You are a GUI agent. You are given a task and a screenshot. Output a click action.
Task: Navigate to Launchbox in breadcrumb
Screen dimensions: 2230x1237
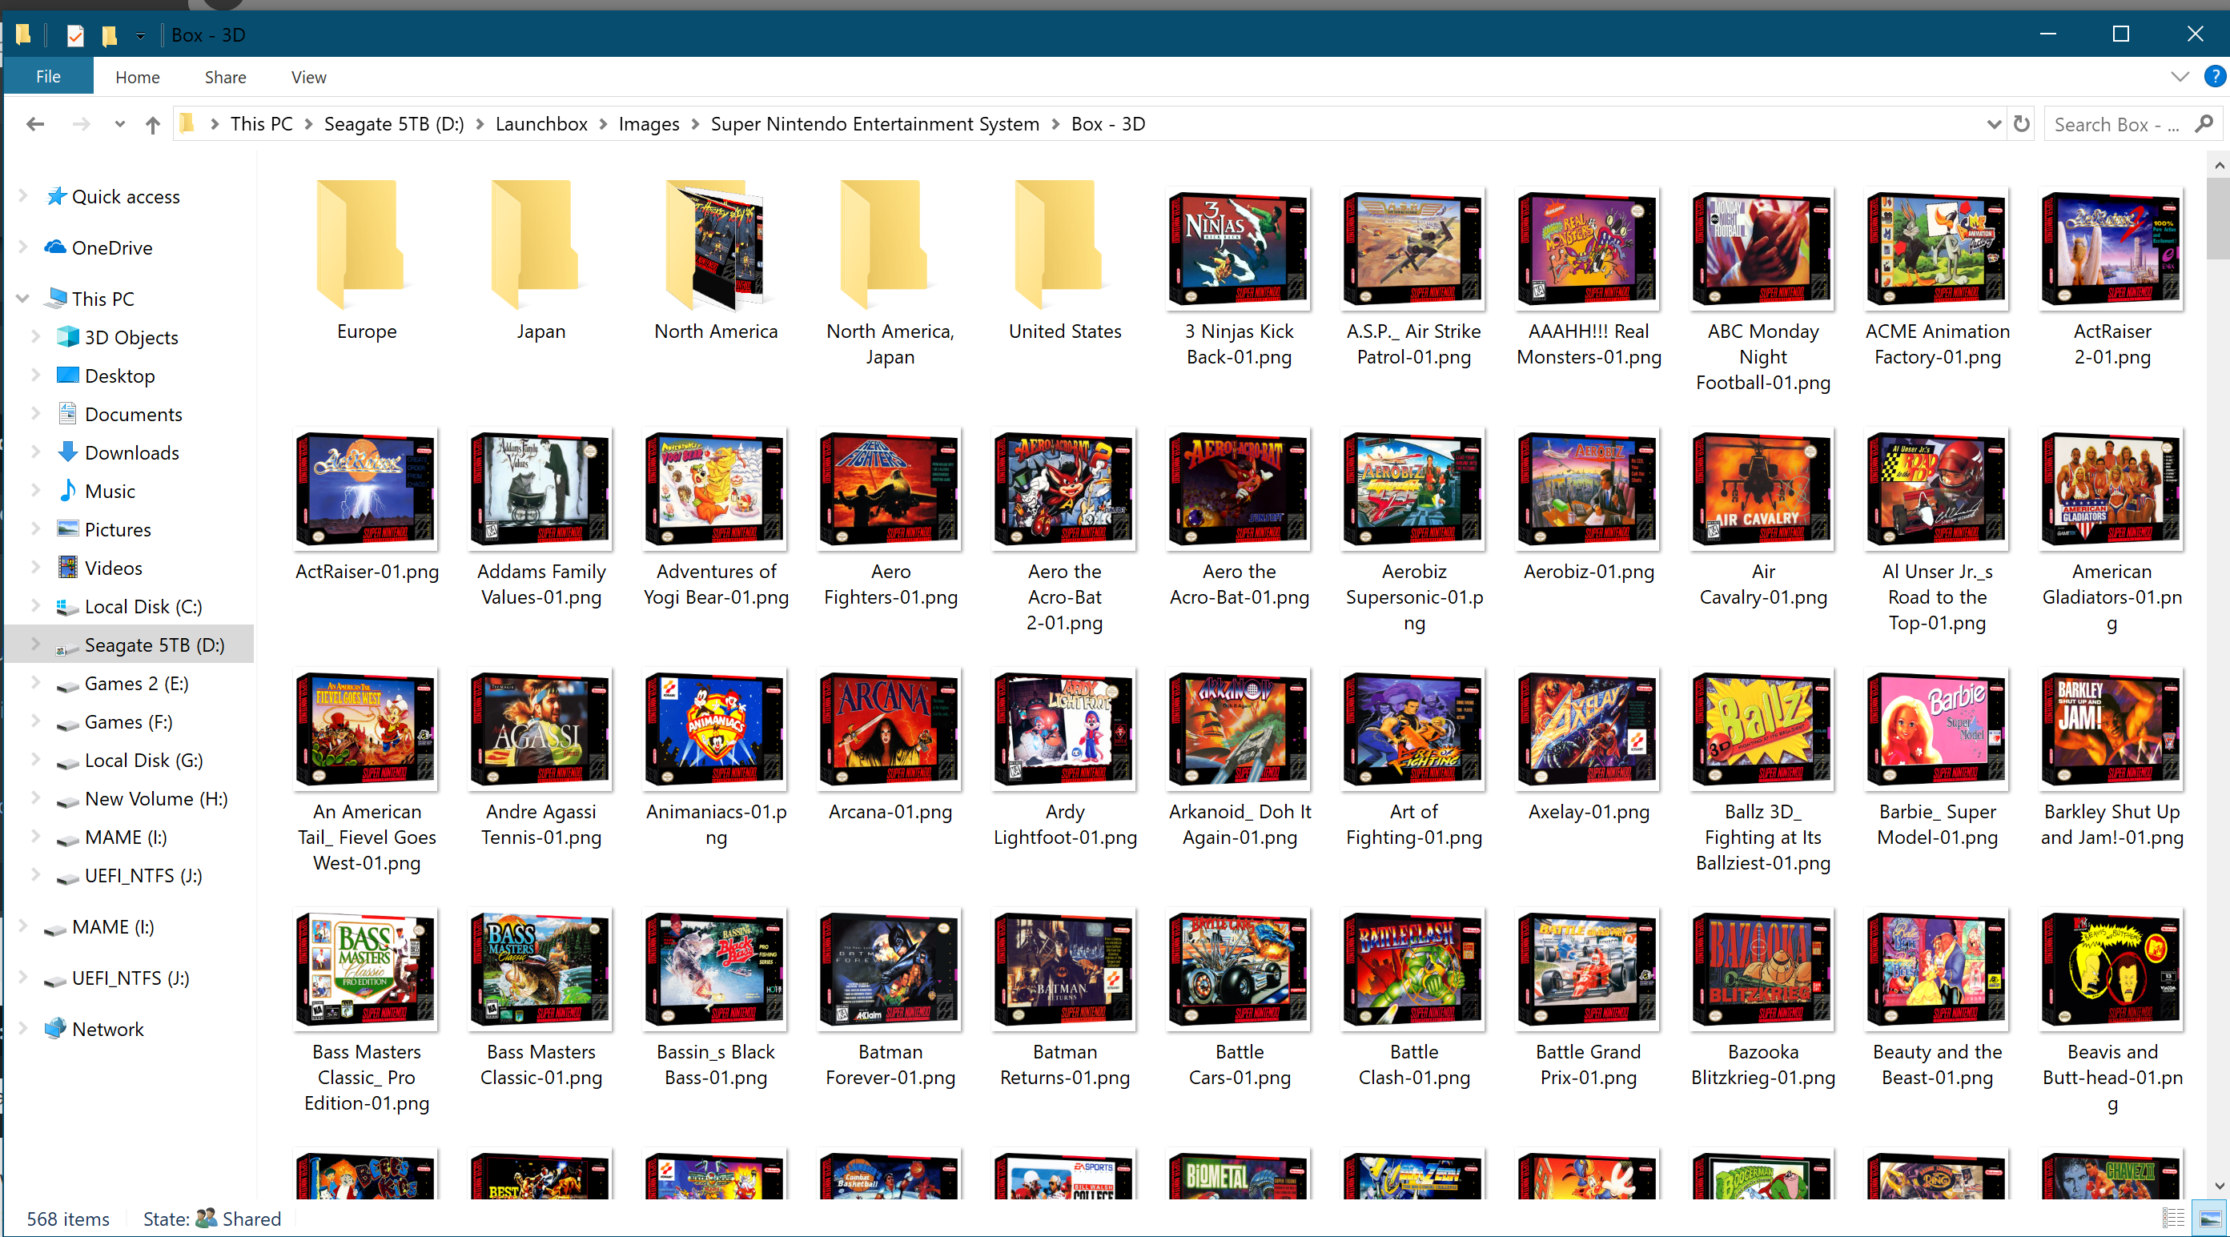tap(541, 124)
